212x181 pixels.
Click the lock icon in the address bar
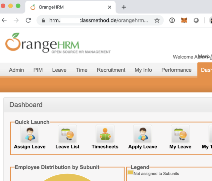pos(43,20)
